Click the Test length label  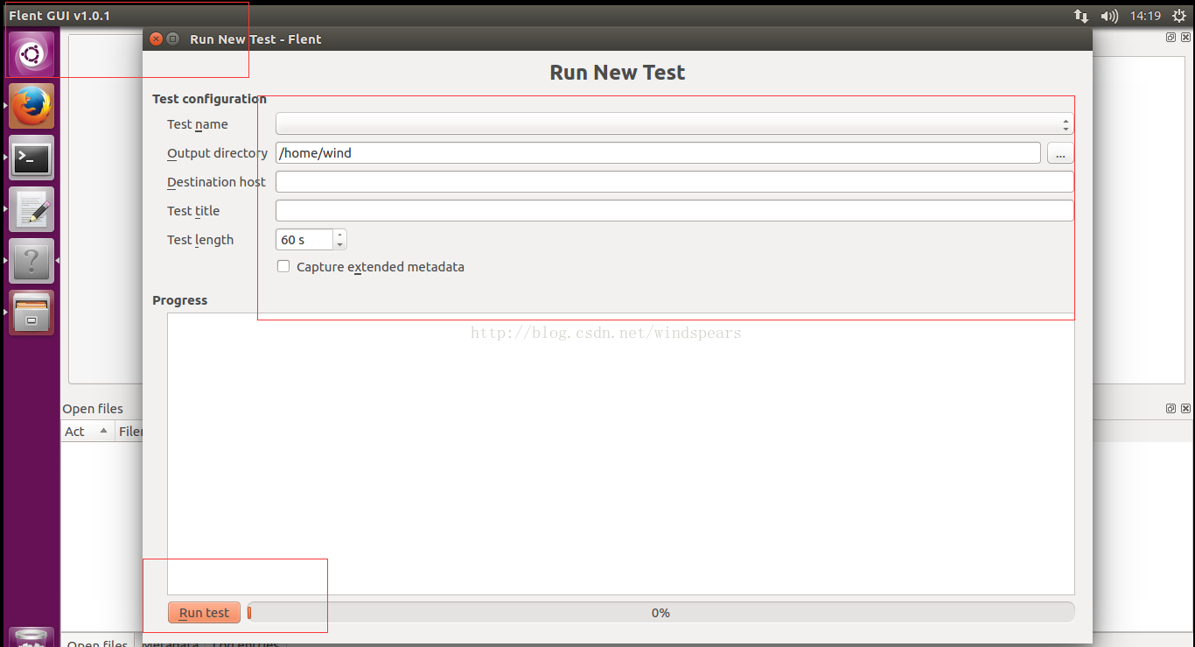[200, 240]
